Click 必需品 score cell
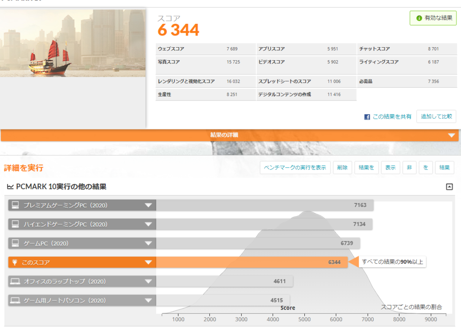The image size is (461, 328). (407, 81)
